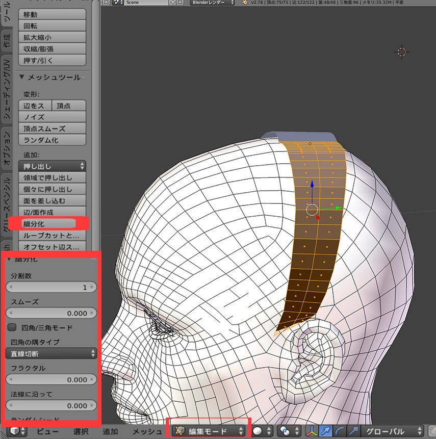Open the 編集モード mode dropdown
436x439 pixels.
click(x=209, y=431)
